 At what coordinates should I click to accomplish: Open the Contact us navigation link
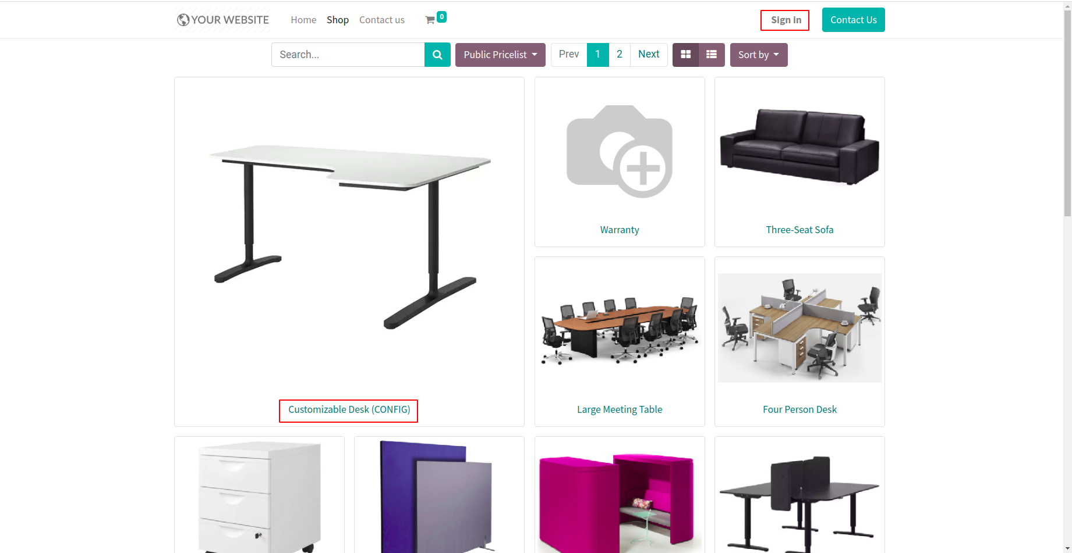coord(382,20)
